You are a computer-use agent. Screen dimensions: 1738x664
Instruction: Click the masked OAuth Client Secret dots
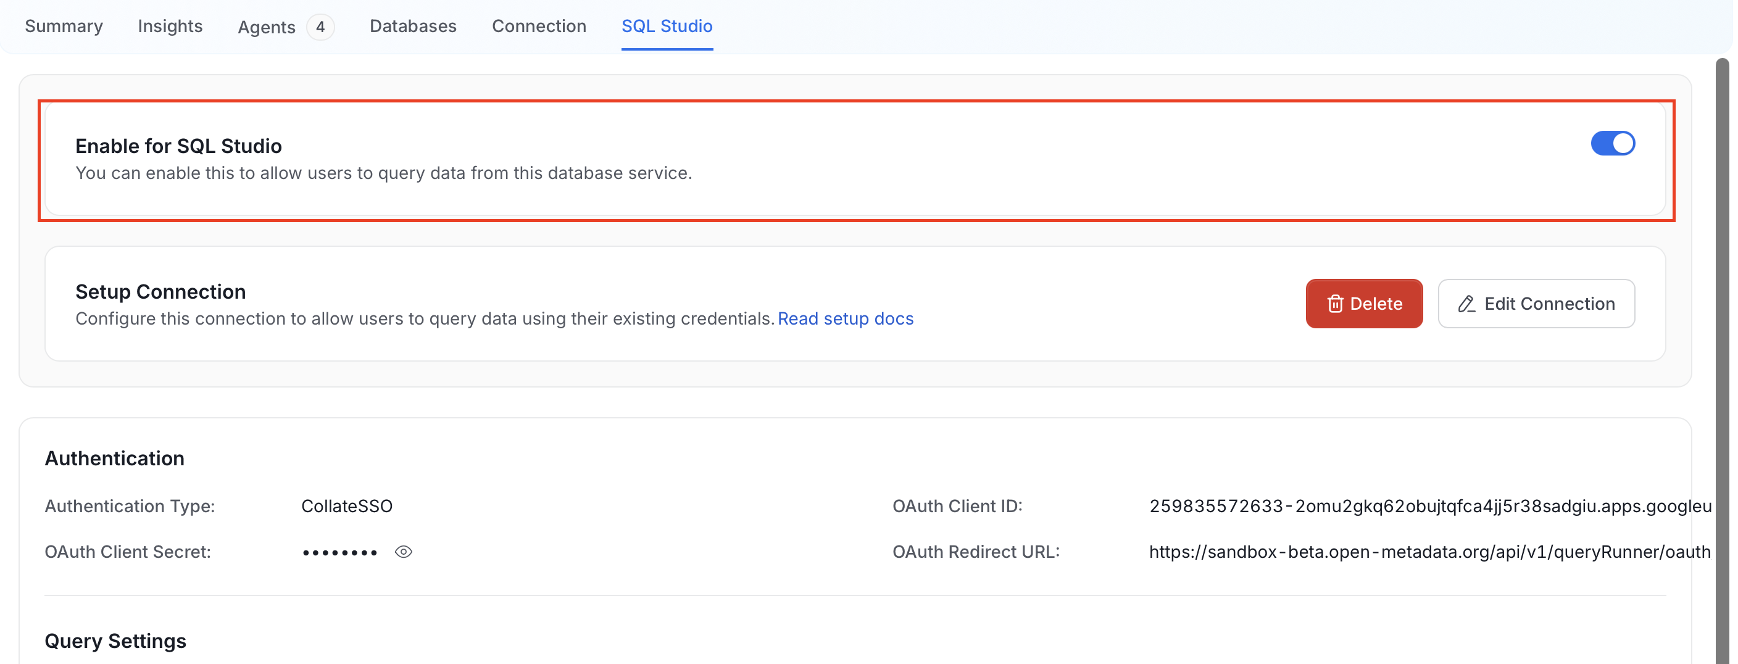pos(339,553)
